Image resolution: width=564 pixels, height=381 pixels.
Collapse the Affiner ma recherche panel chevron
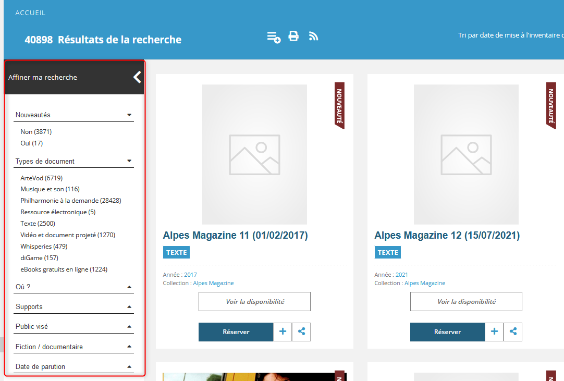pos(137,77)
